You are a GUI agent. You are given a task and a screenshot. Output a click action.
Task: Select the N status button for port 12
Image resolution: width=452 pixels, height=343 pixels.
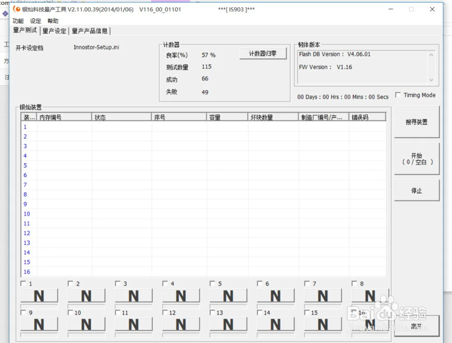181,324
